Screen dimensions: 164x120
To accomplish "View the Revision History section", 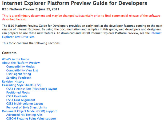I will click(x=13, y=82).
